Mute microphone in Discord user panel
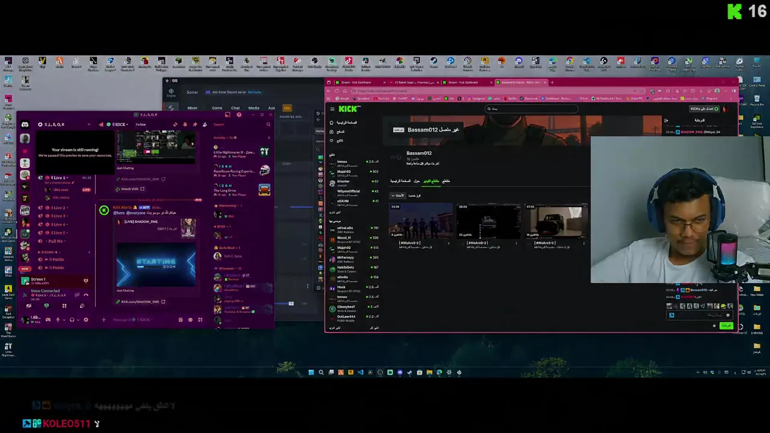770x433 pixels. point(58,320)
